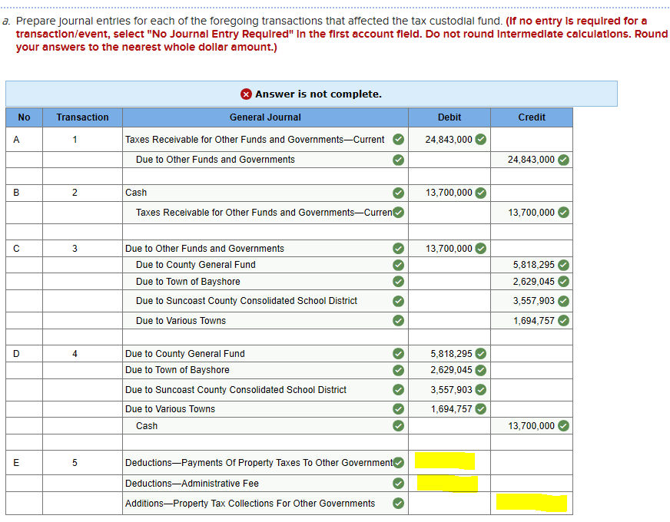This screenshot has height=522, width=670.
Task: Click the red X icon beside 'Answer is not complete'
Action: pyautogui.click(x=246, y=94)
